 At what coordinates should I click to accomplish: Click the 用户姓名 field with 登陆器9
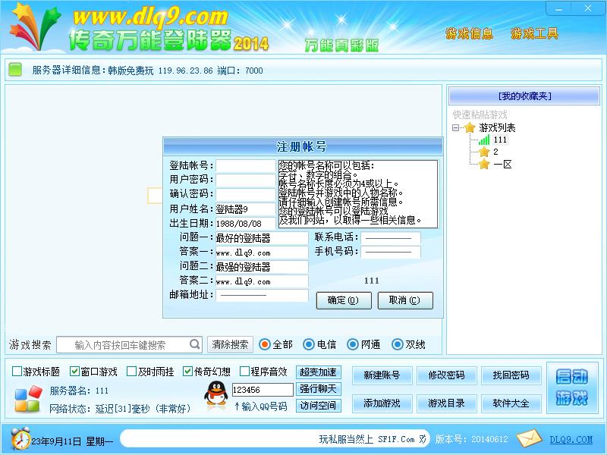pyautogui.click(x=245, y=209)
